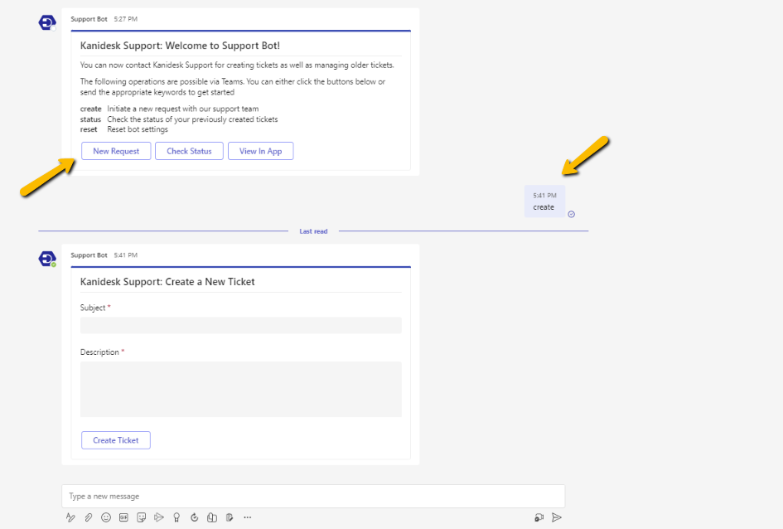
Task: Click the 'reset' keyword in the welcome card
Action: tap(89, 129)
